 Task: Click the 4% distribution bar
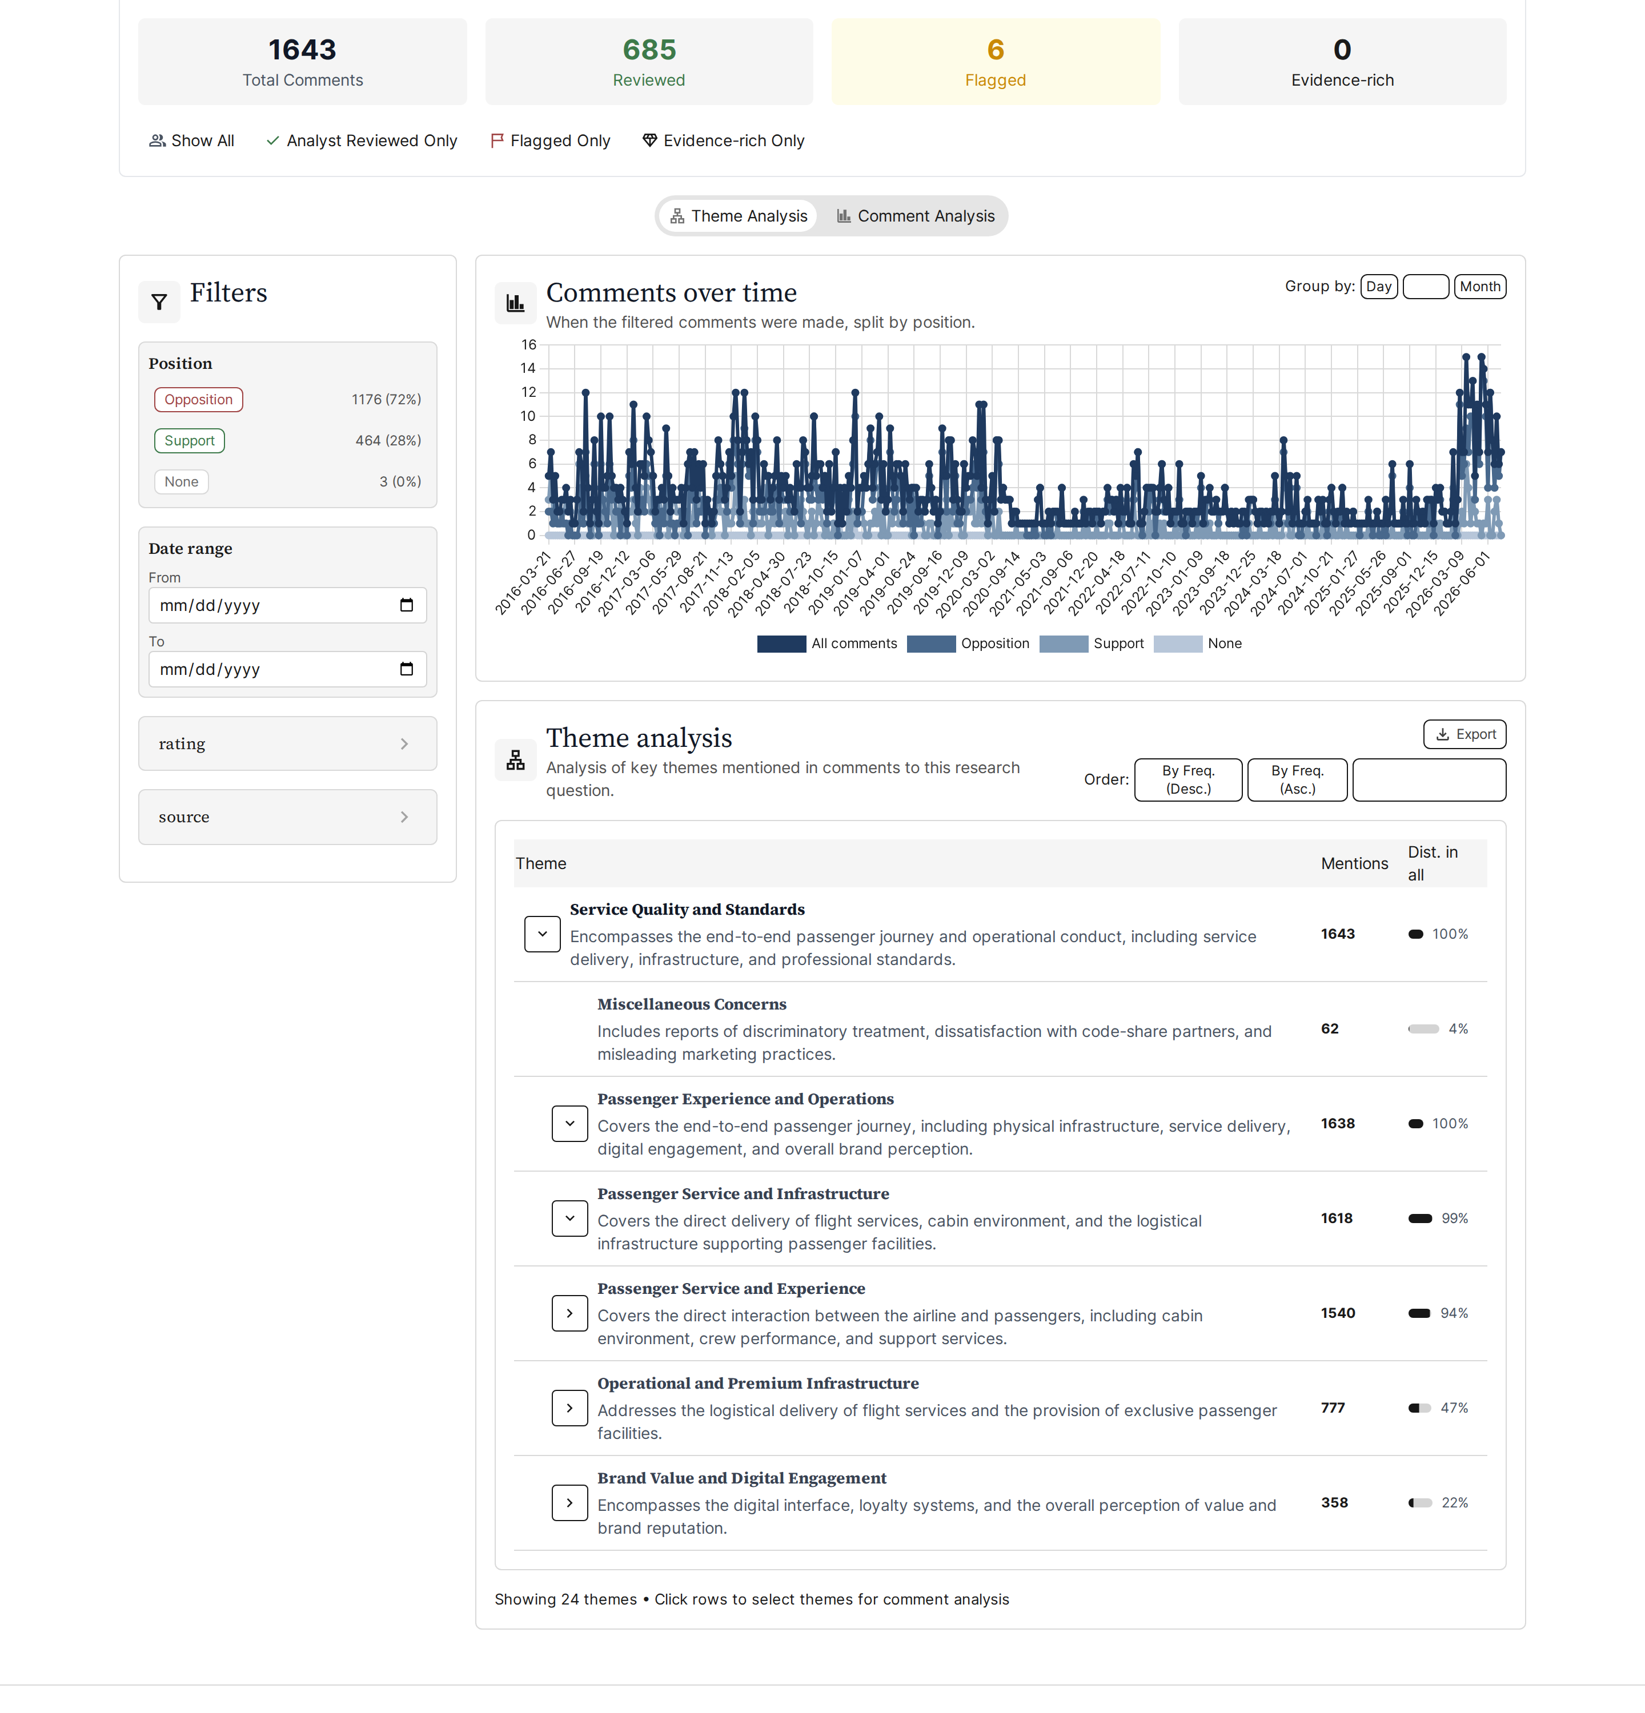coord(1423,1029)
